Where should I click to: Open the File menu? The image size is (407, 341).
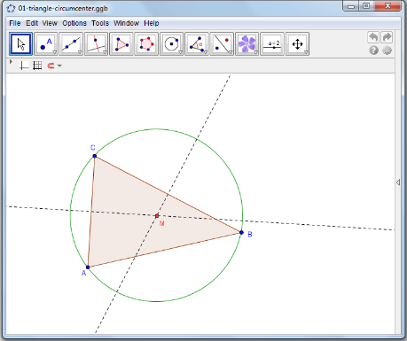click(x=15, y=23)
